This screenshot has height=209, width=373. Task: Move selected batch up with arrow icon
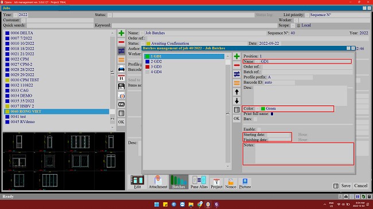tap(236, 92)
